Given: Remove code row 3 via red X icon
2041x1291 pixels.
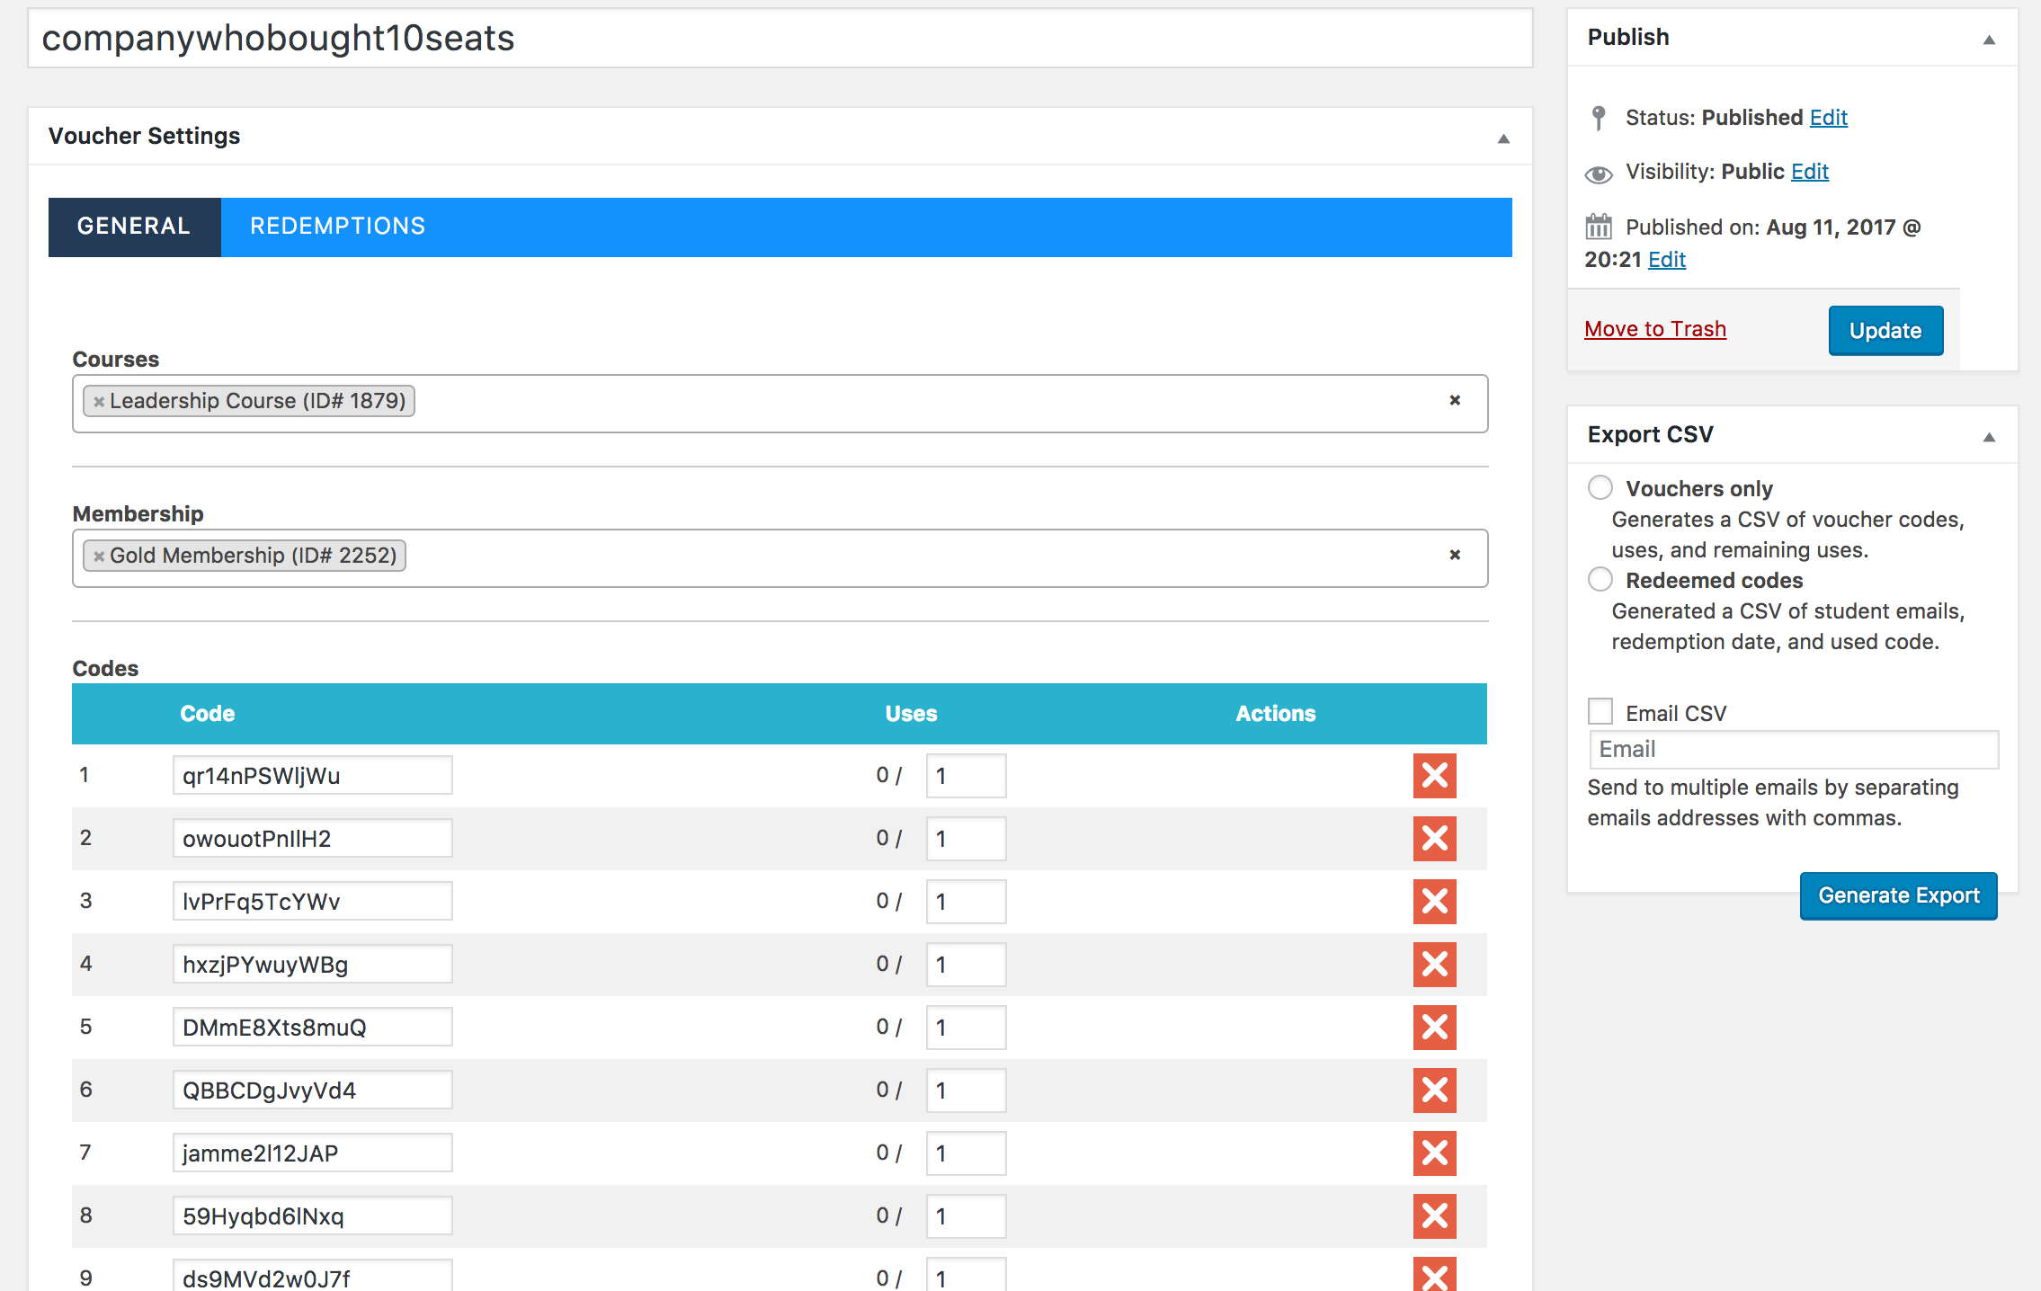Looking at the screenshot, I should pos(1434,902).
